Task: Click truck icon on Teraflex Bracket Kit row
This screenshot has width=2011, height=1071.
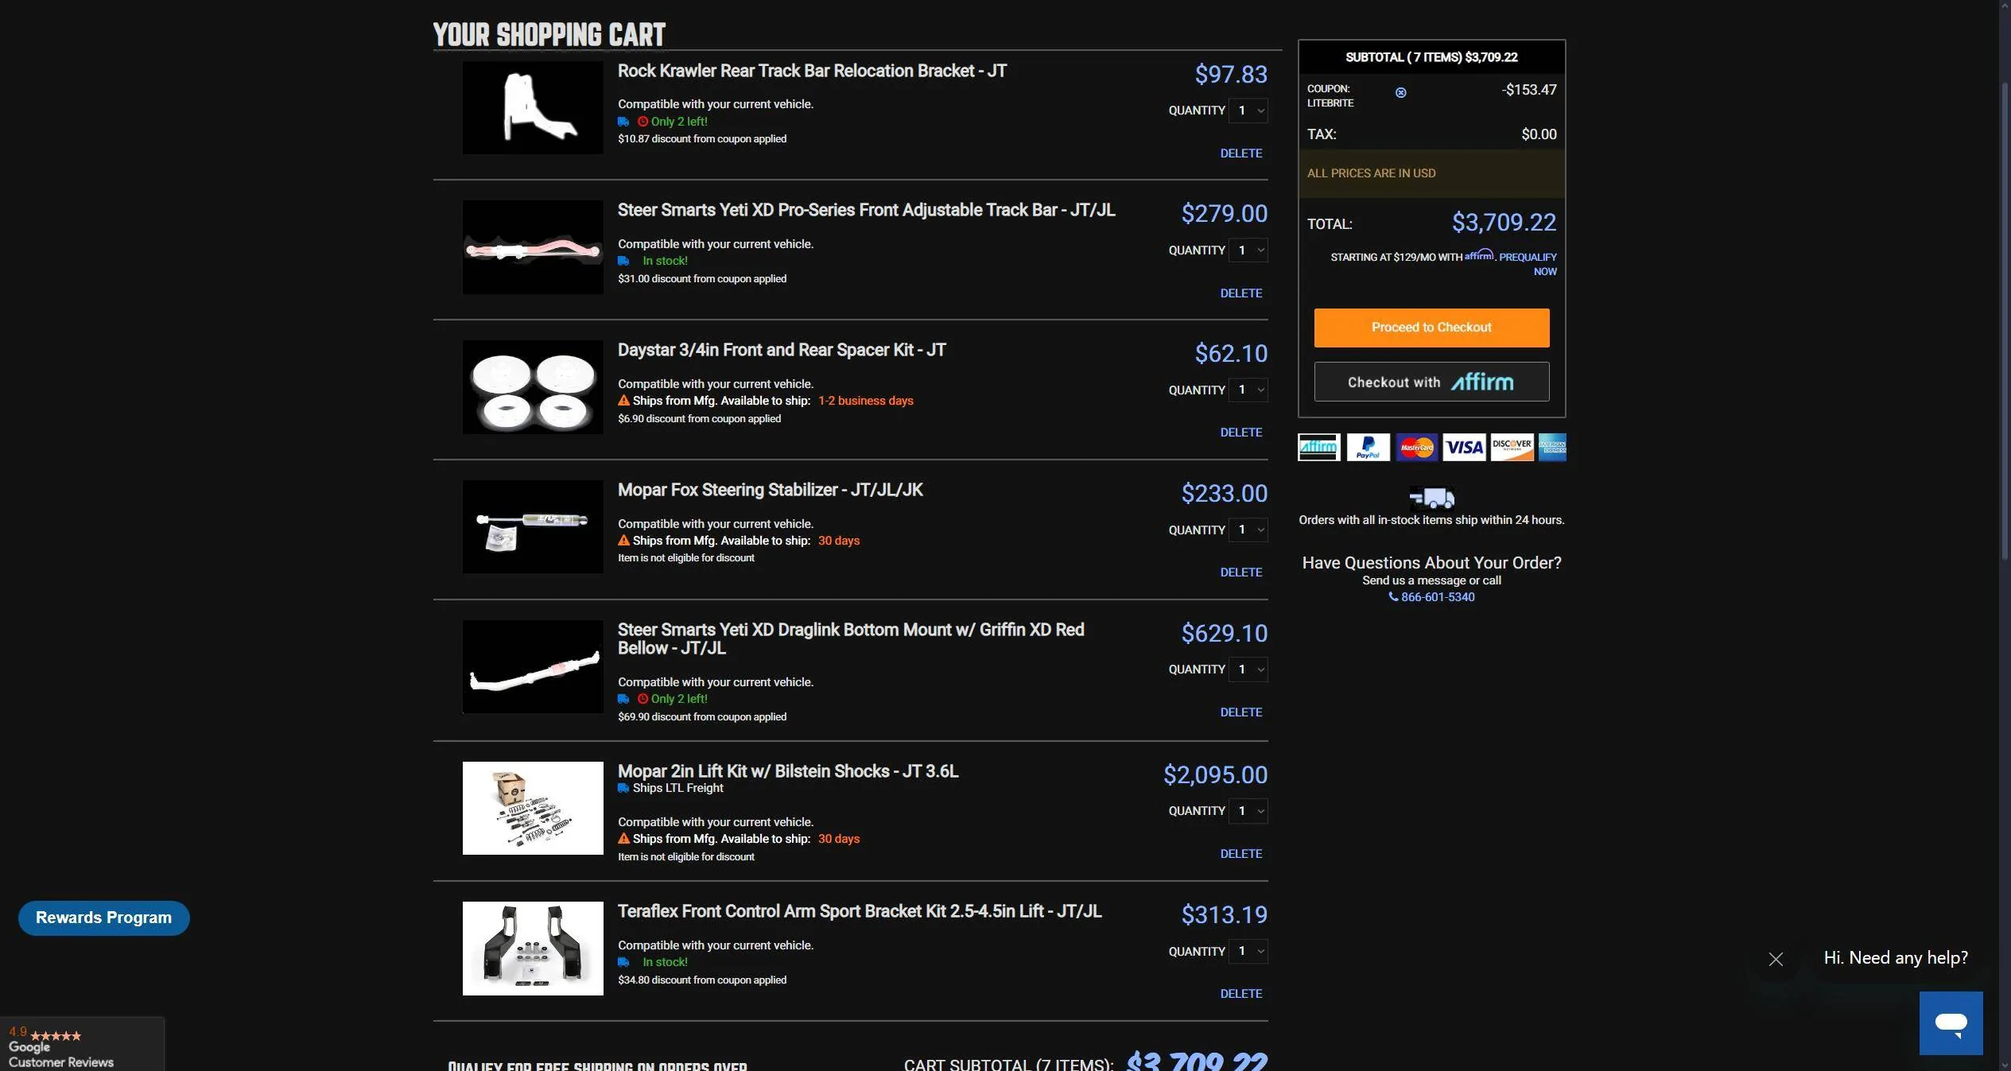Action: [623, 962]
